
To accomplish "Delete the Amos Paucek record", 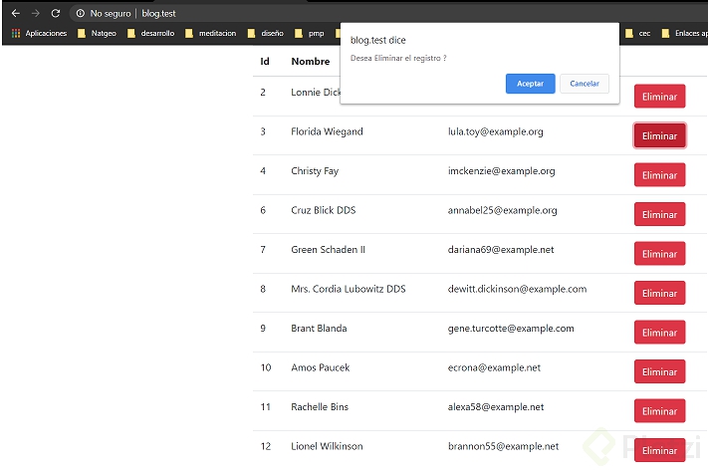I will tap(659, 371).
